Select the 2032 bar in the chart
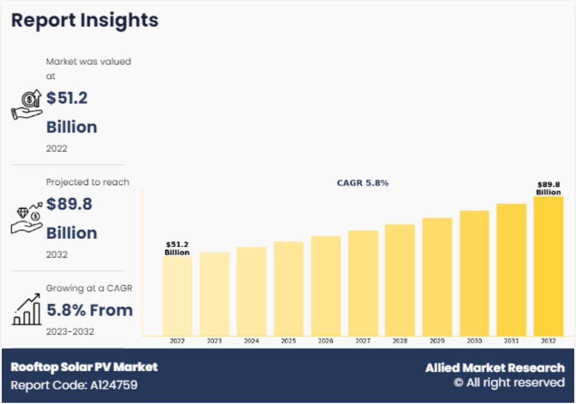The height and width of the screenshot is (404, 576). pos(548,266)
